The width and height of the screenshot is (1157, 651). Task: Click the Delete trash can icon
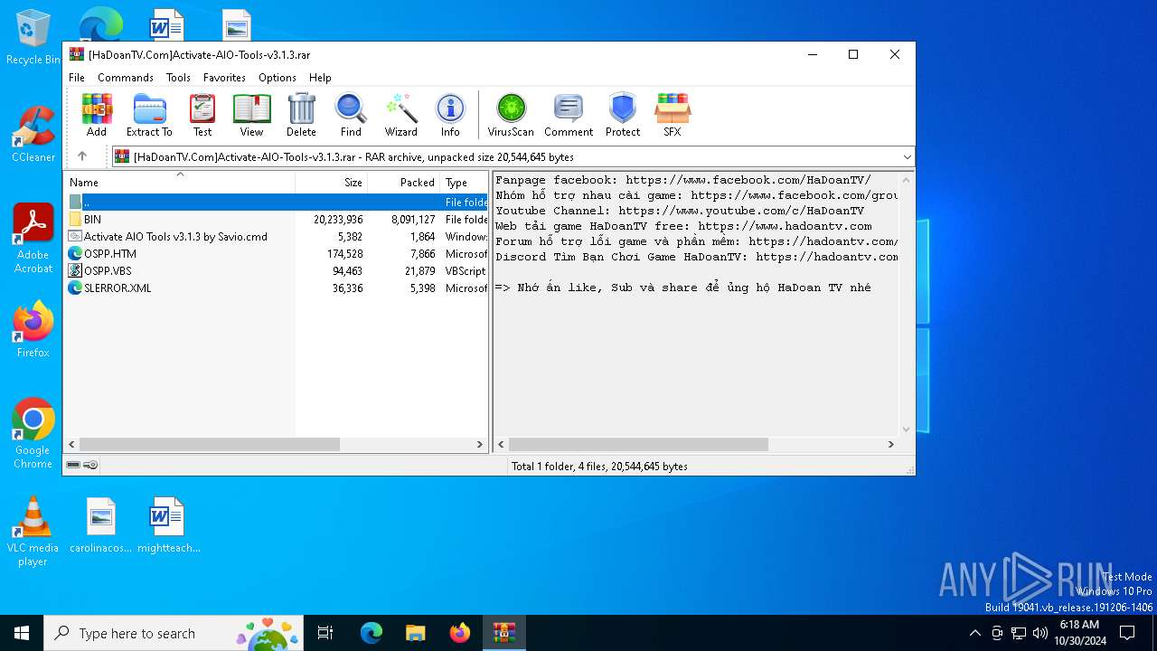(301, 115)
